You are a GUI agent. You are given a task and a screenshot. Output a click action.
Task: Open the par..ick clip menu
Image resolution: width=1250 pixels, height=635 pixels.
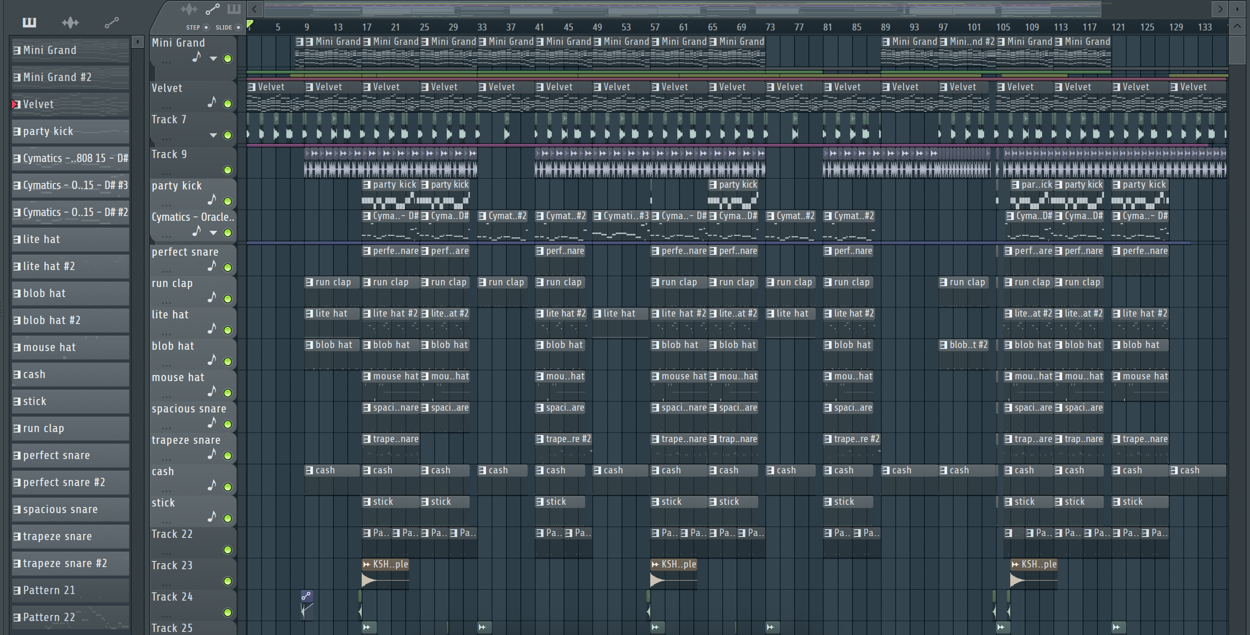pyautogui.click(x=1015, y=185)
